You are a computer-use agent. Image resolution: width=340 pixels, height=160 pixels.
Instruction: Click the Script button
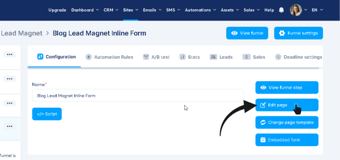click(x=47, y=114)
